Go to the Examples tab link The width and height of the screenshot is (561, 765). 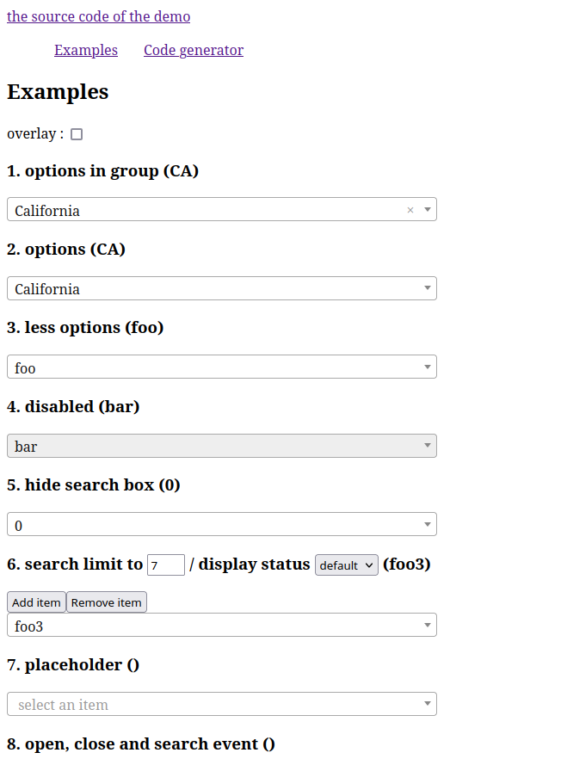click(86, 50)
